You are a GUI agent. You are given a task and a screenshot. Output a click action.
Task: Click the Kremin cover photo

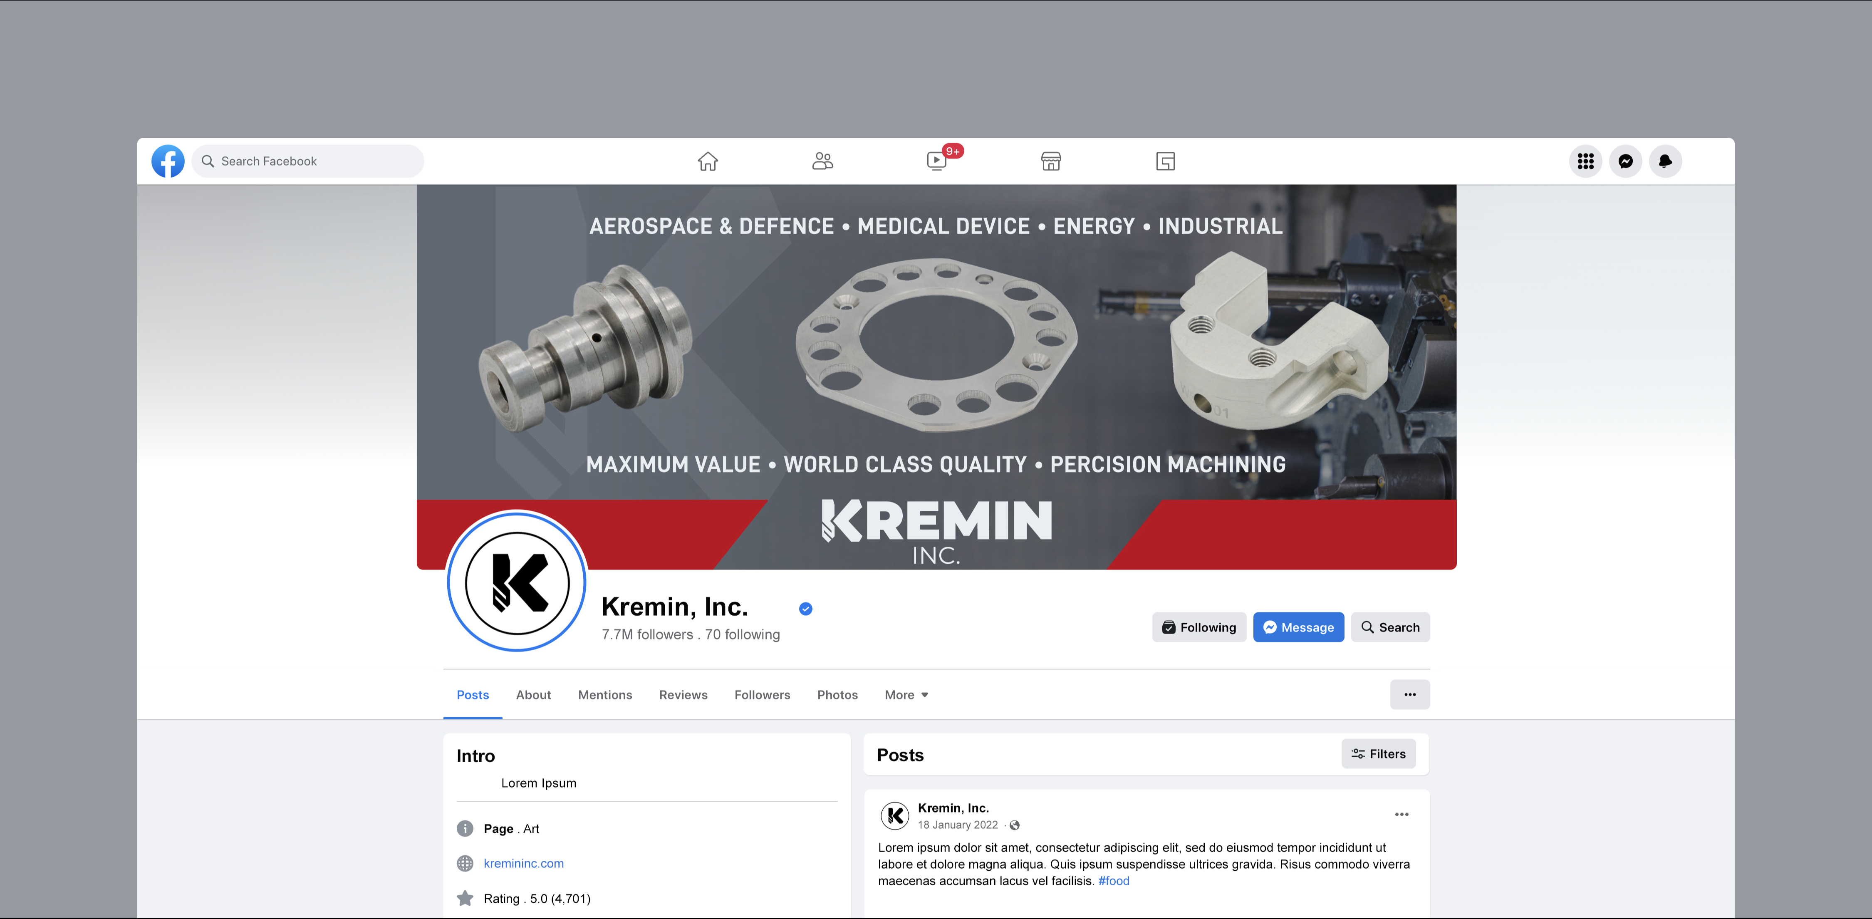coord(936,377)
